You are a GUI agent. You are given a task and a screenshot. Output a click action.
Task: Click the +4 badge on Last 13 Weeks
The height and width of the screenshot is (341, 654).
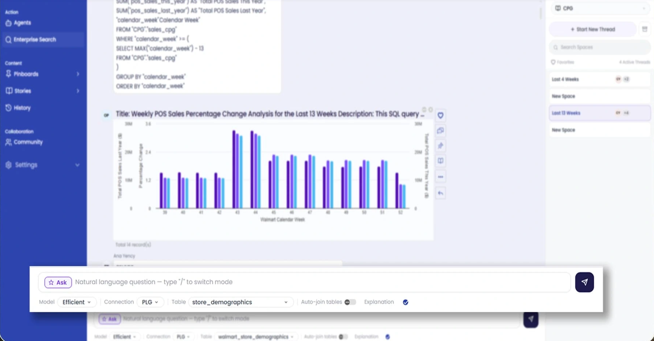click(626, 113)
